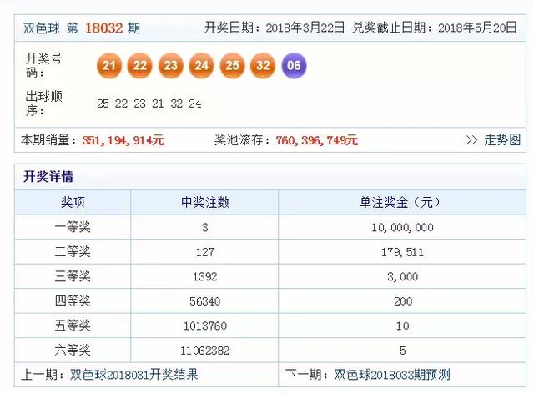
Task: Click the red ball numbered 24
Action: [x=201, y=65]
